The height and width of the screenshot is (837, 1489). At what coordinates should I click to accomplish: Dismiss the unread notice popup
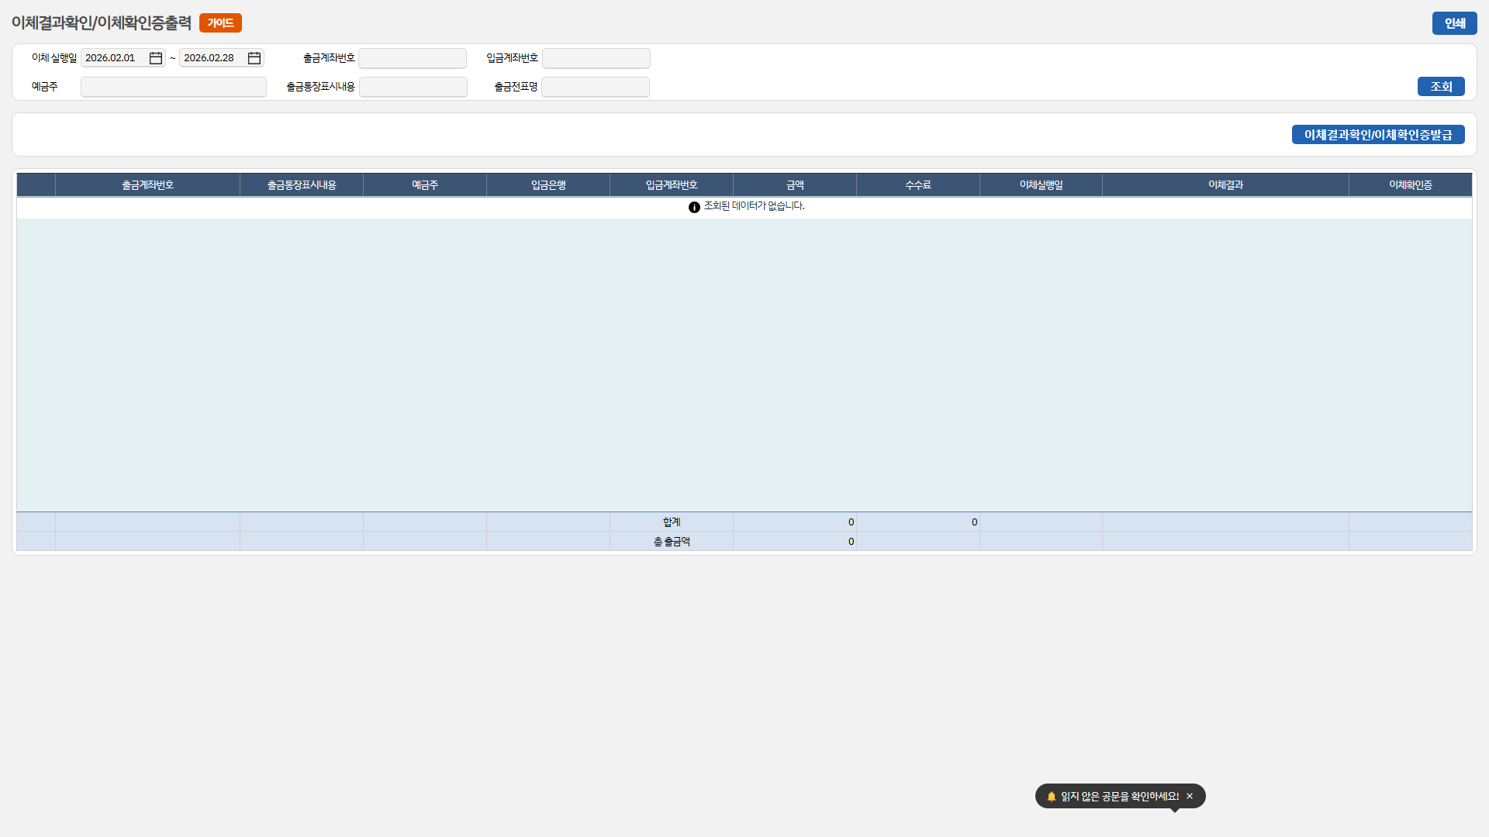1190,796
